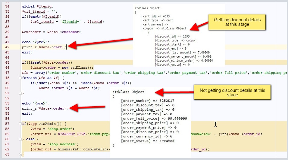Click 'if($app->isAdmin()) {' on line 57
Viewport: 288px width, 160px height.
pos(44,124)
